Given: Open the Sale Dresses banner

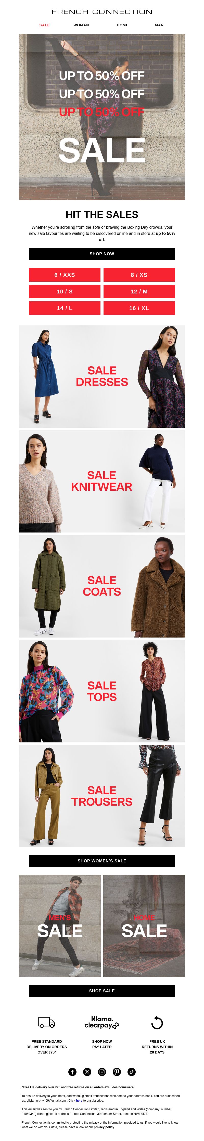Looking at the screenshot, I should tap(102, 377).
